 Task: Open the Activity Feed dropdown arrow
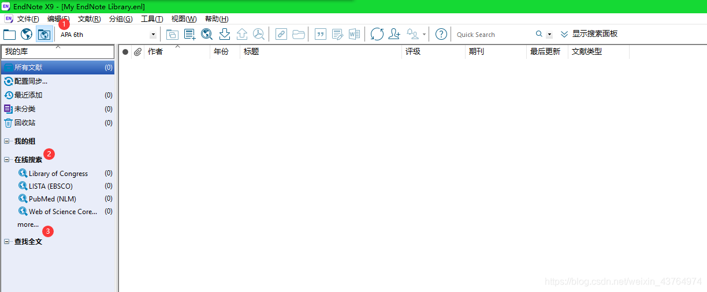pyautogui.click(x=425, y=35)
